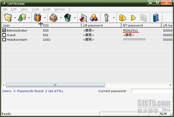Screen dimensions: 174x117
Task: Click HelpAssistant's LM-password <禁用> cell
Action: (89, 40)
